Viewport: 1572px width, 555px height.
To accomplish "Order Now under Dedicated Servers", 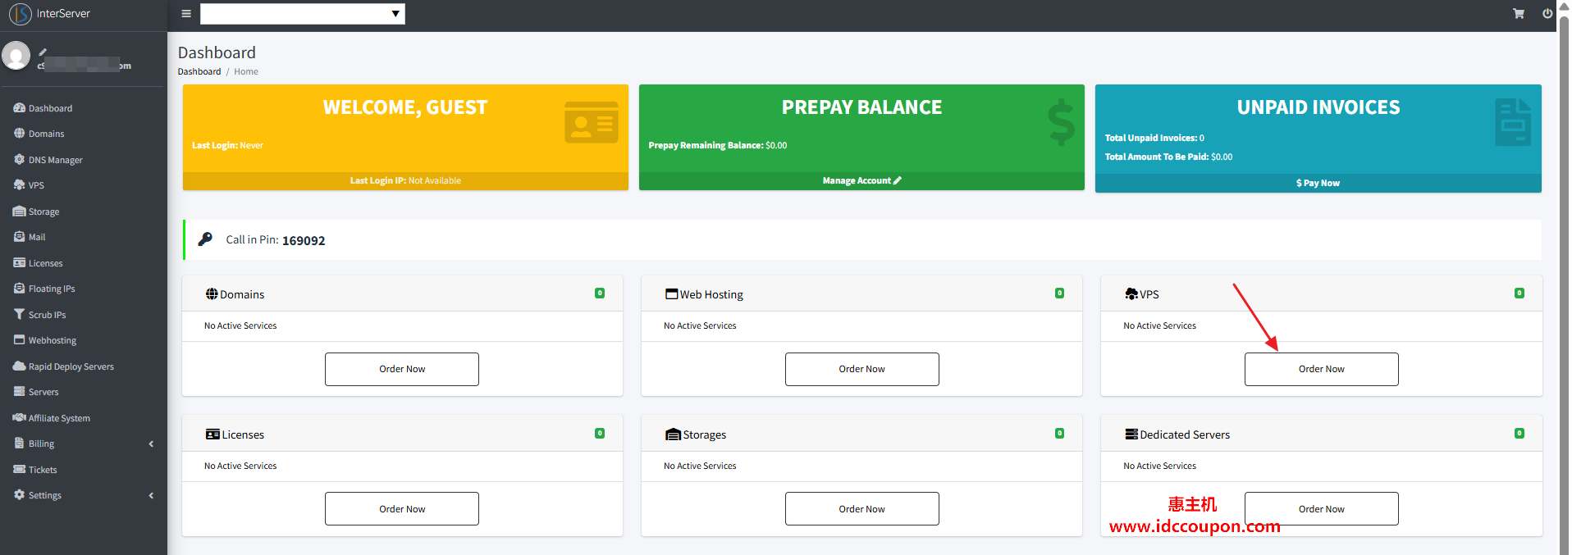I will [1321, 509].
